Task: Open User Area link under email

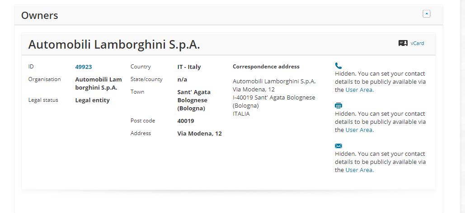Action: [359, 170]
